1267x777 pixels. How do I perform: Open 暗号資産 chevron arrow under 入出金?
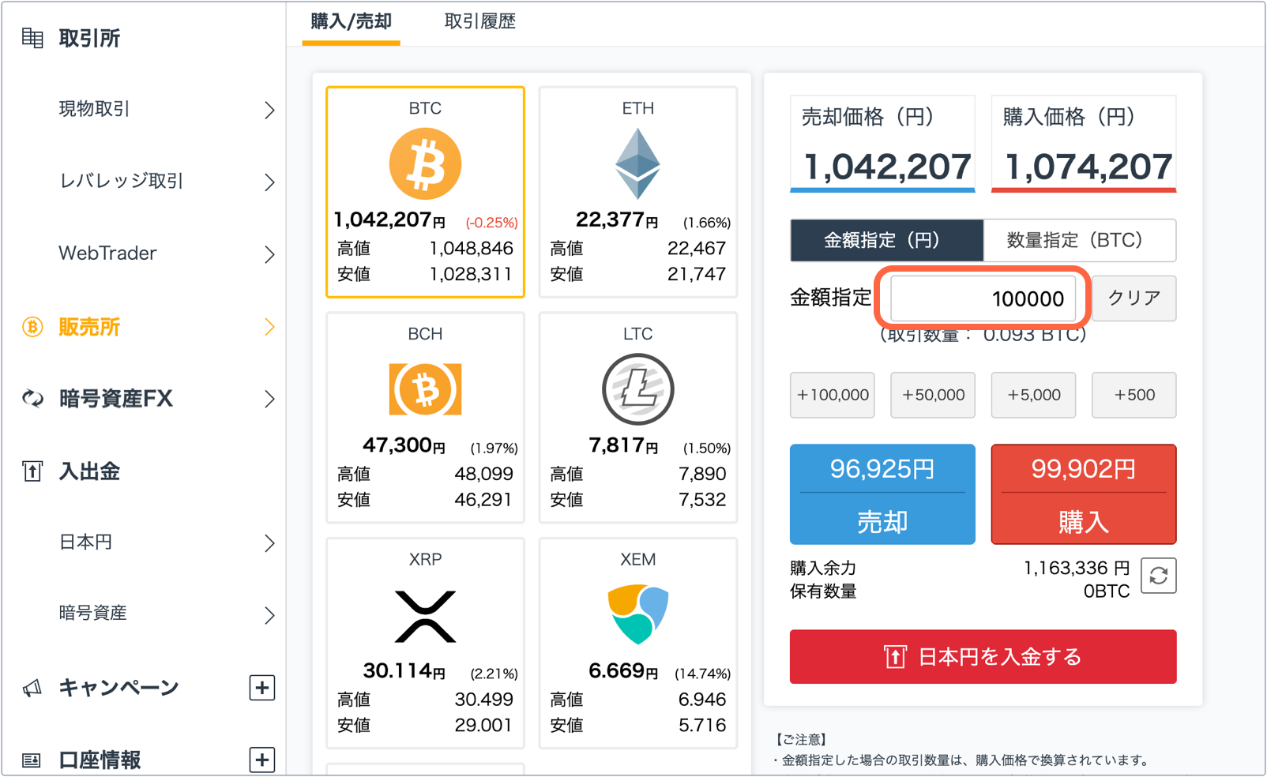[269, 615]
